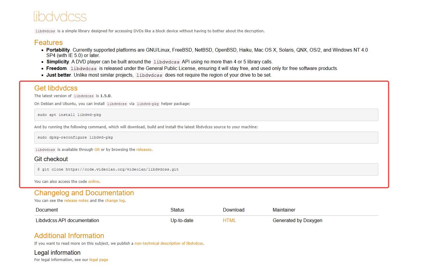Read non-technical description of libdvdcss
Image resolution: width=423 pixels, height=274 pixels.
[169, 244]
